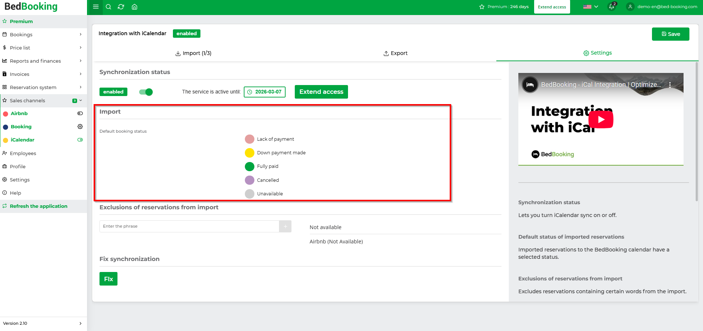Click demo-en@bed-booking.com account
Screen dimensions: 703x331
click(x=667, y=7)
